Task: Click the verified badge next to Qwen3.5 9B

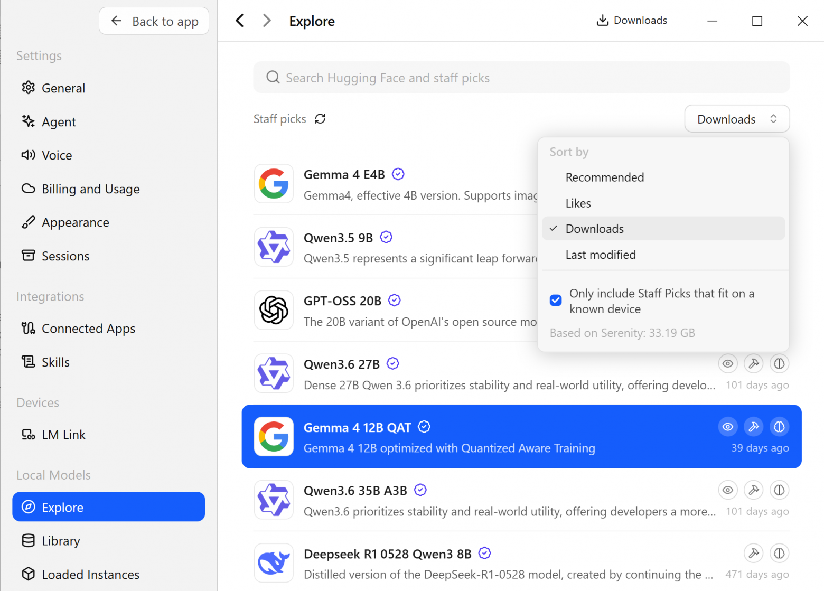Action: point(386,237)
